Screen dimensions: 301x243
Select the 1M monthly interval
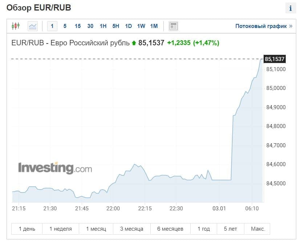154,26
